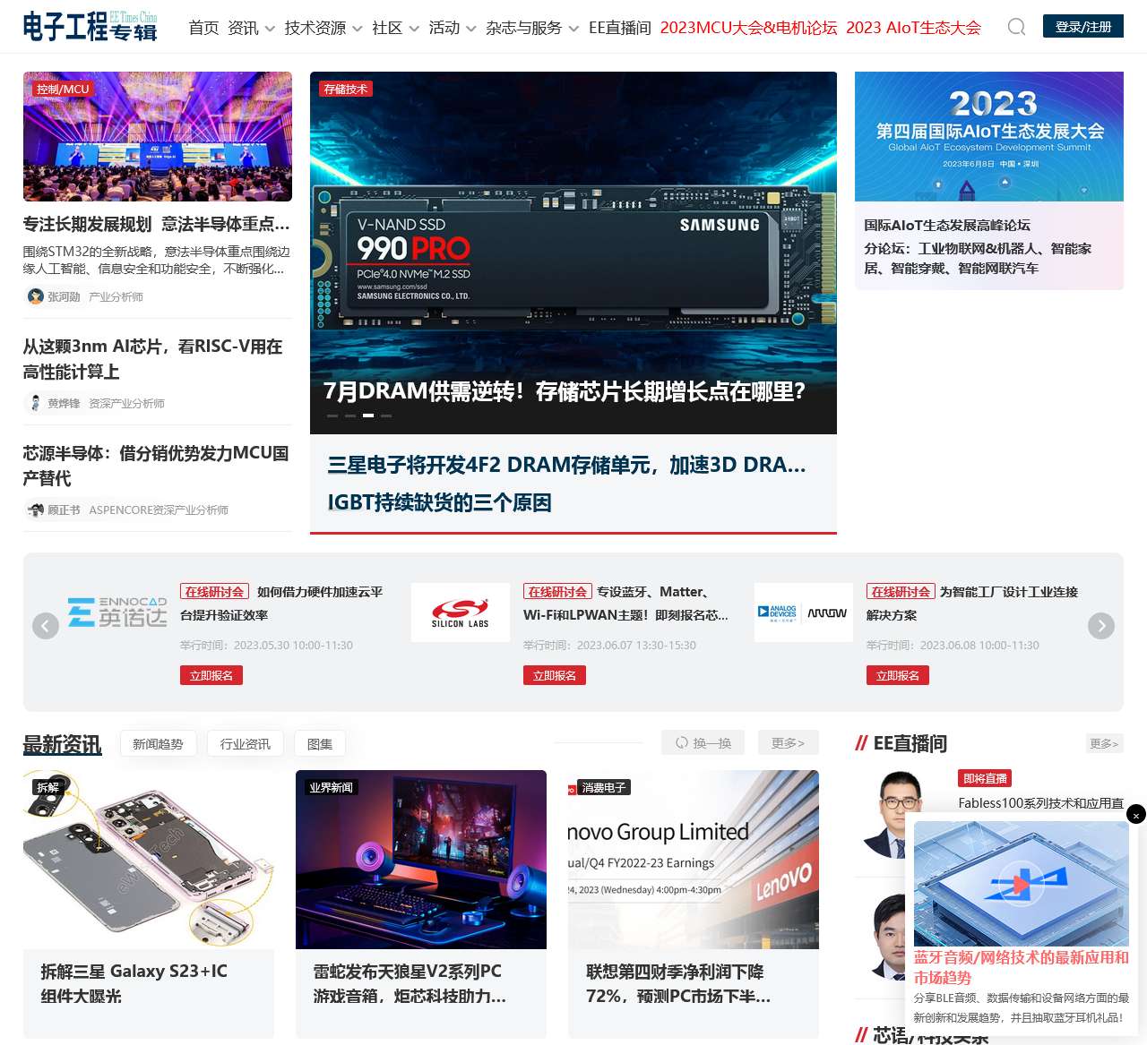
Task: Click 立即报名 for Silicon Labs webinar
Action: pyautogui.click(x=555, y=675)
